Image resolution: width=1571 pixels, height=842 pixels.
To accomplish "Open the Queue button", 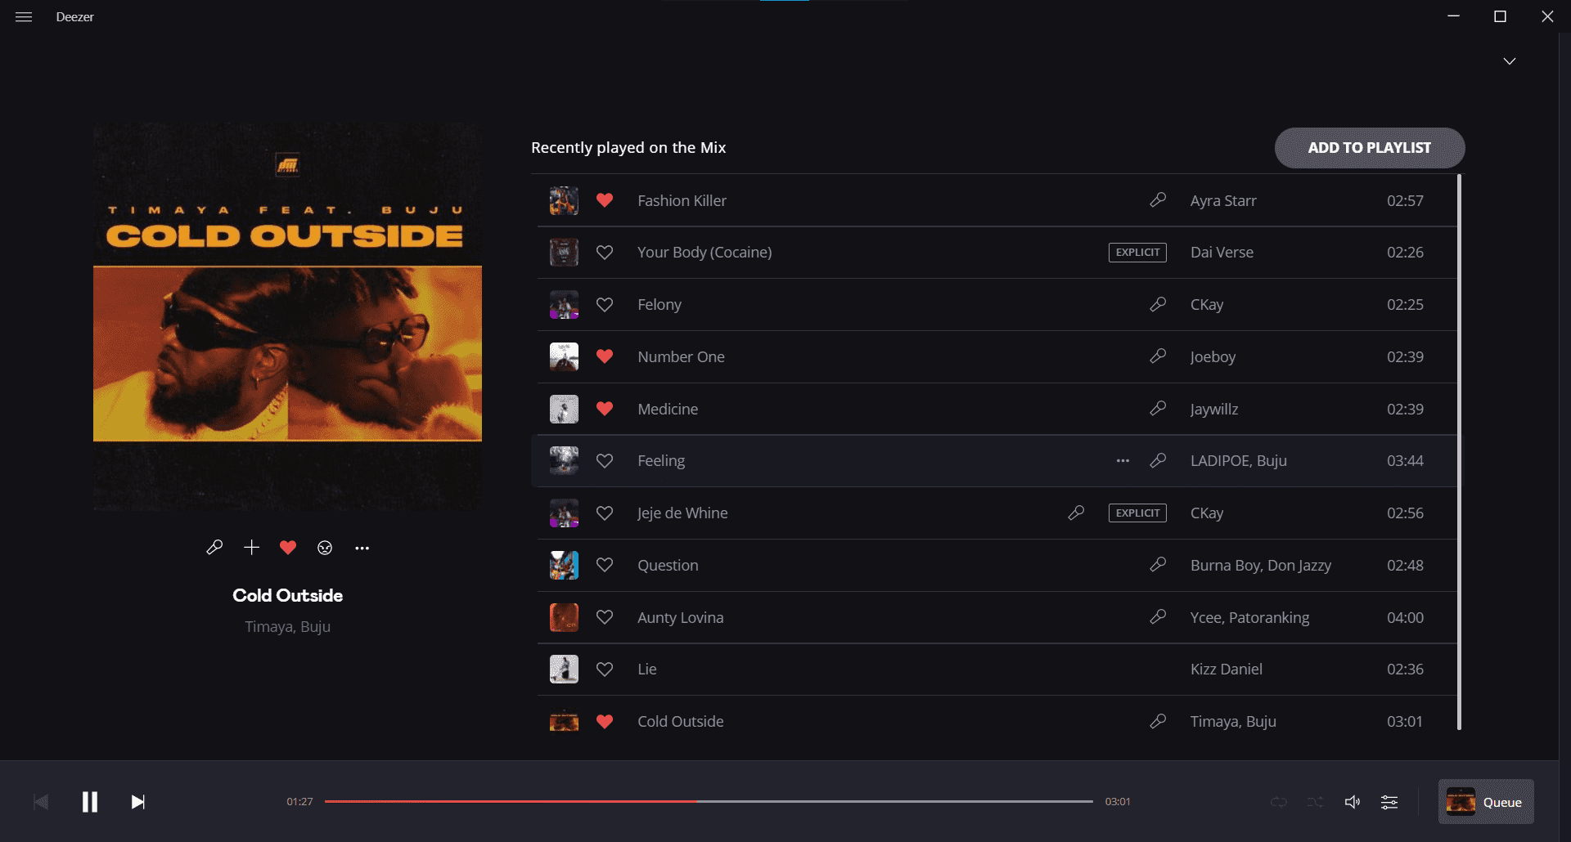I will 1486,802.
